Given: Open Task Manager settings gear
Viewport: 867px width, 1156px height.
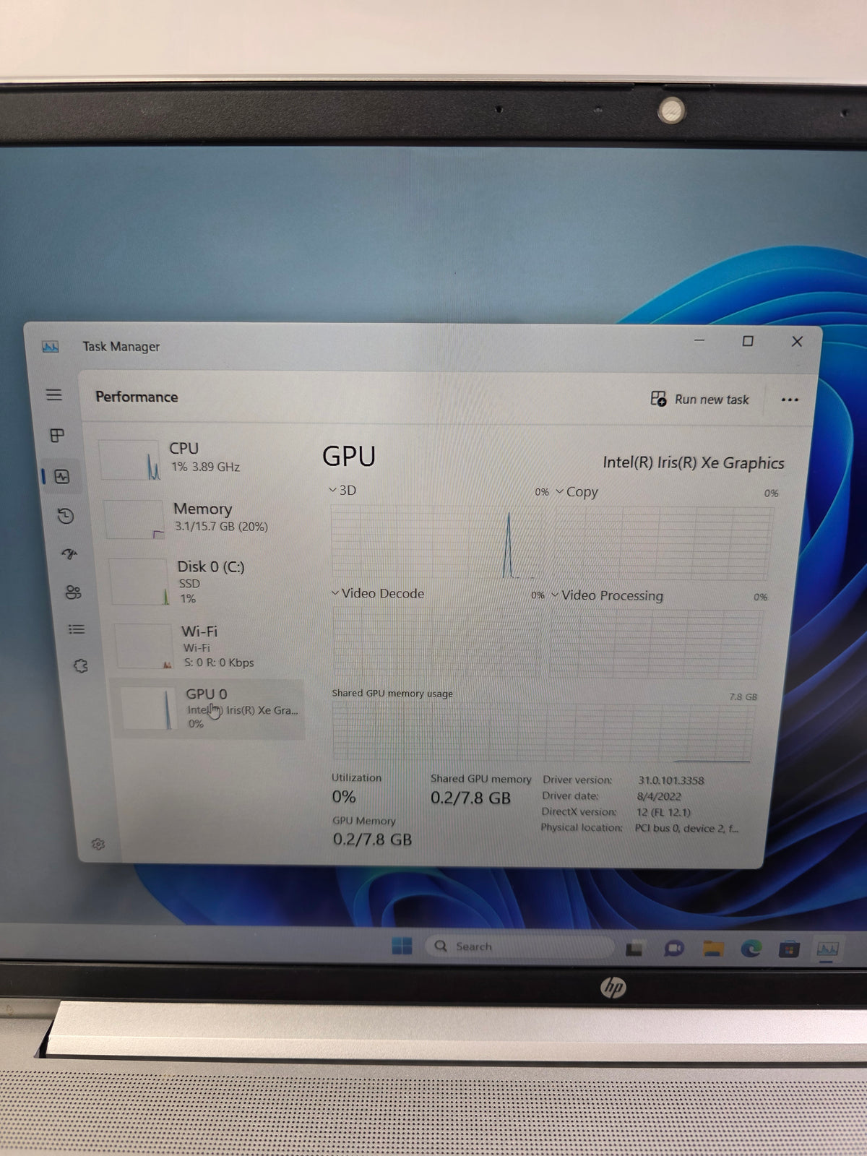Looking at the screenshot, I should point(98,844).
